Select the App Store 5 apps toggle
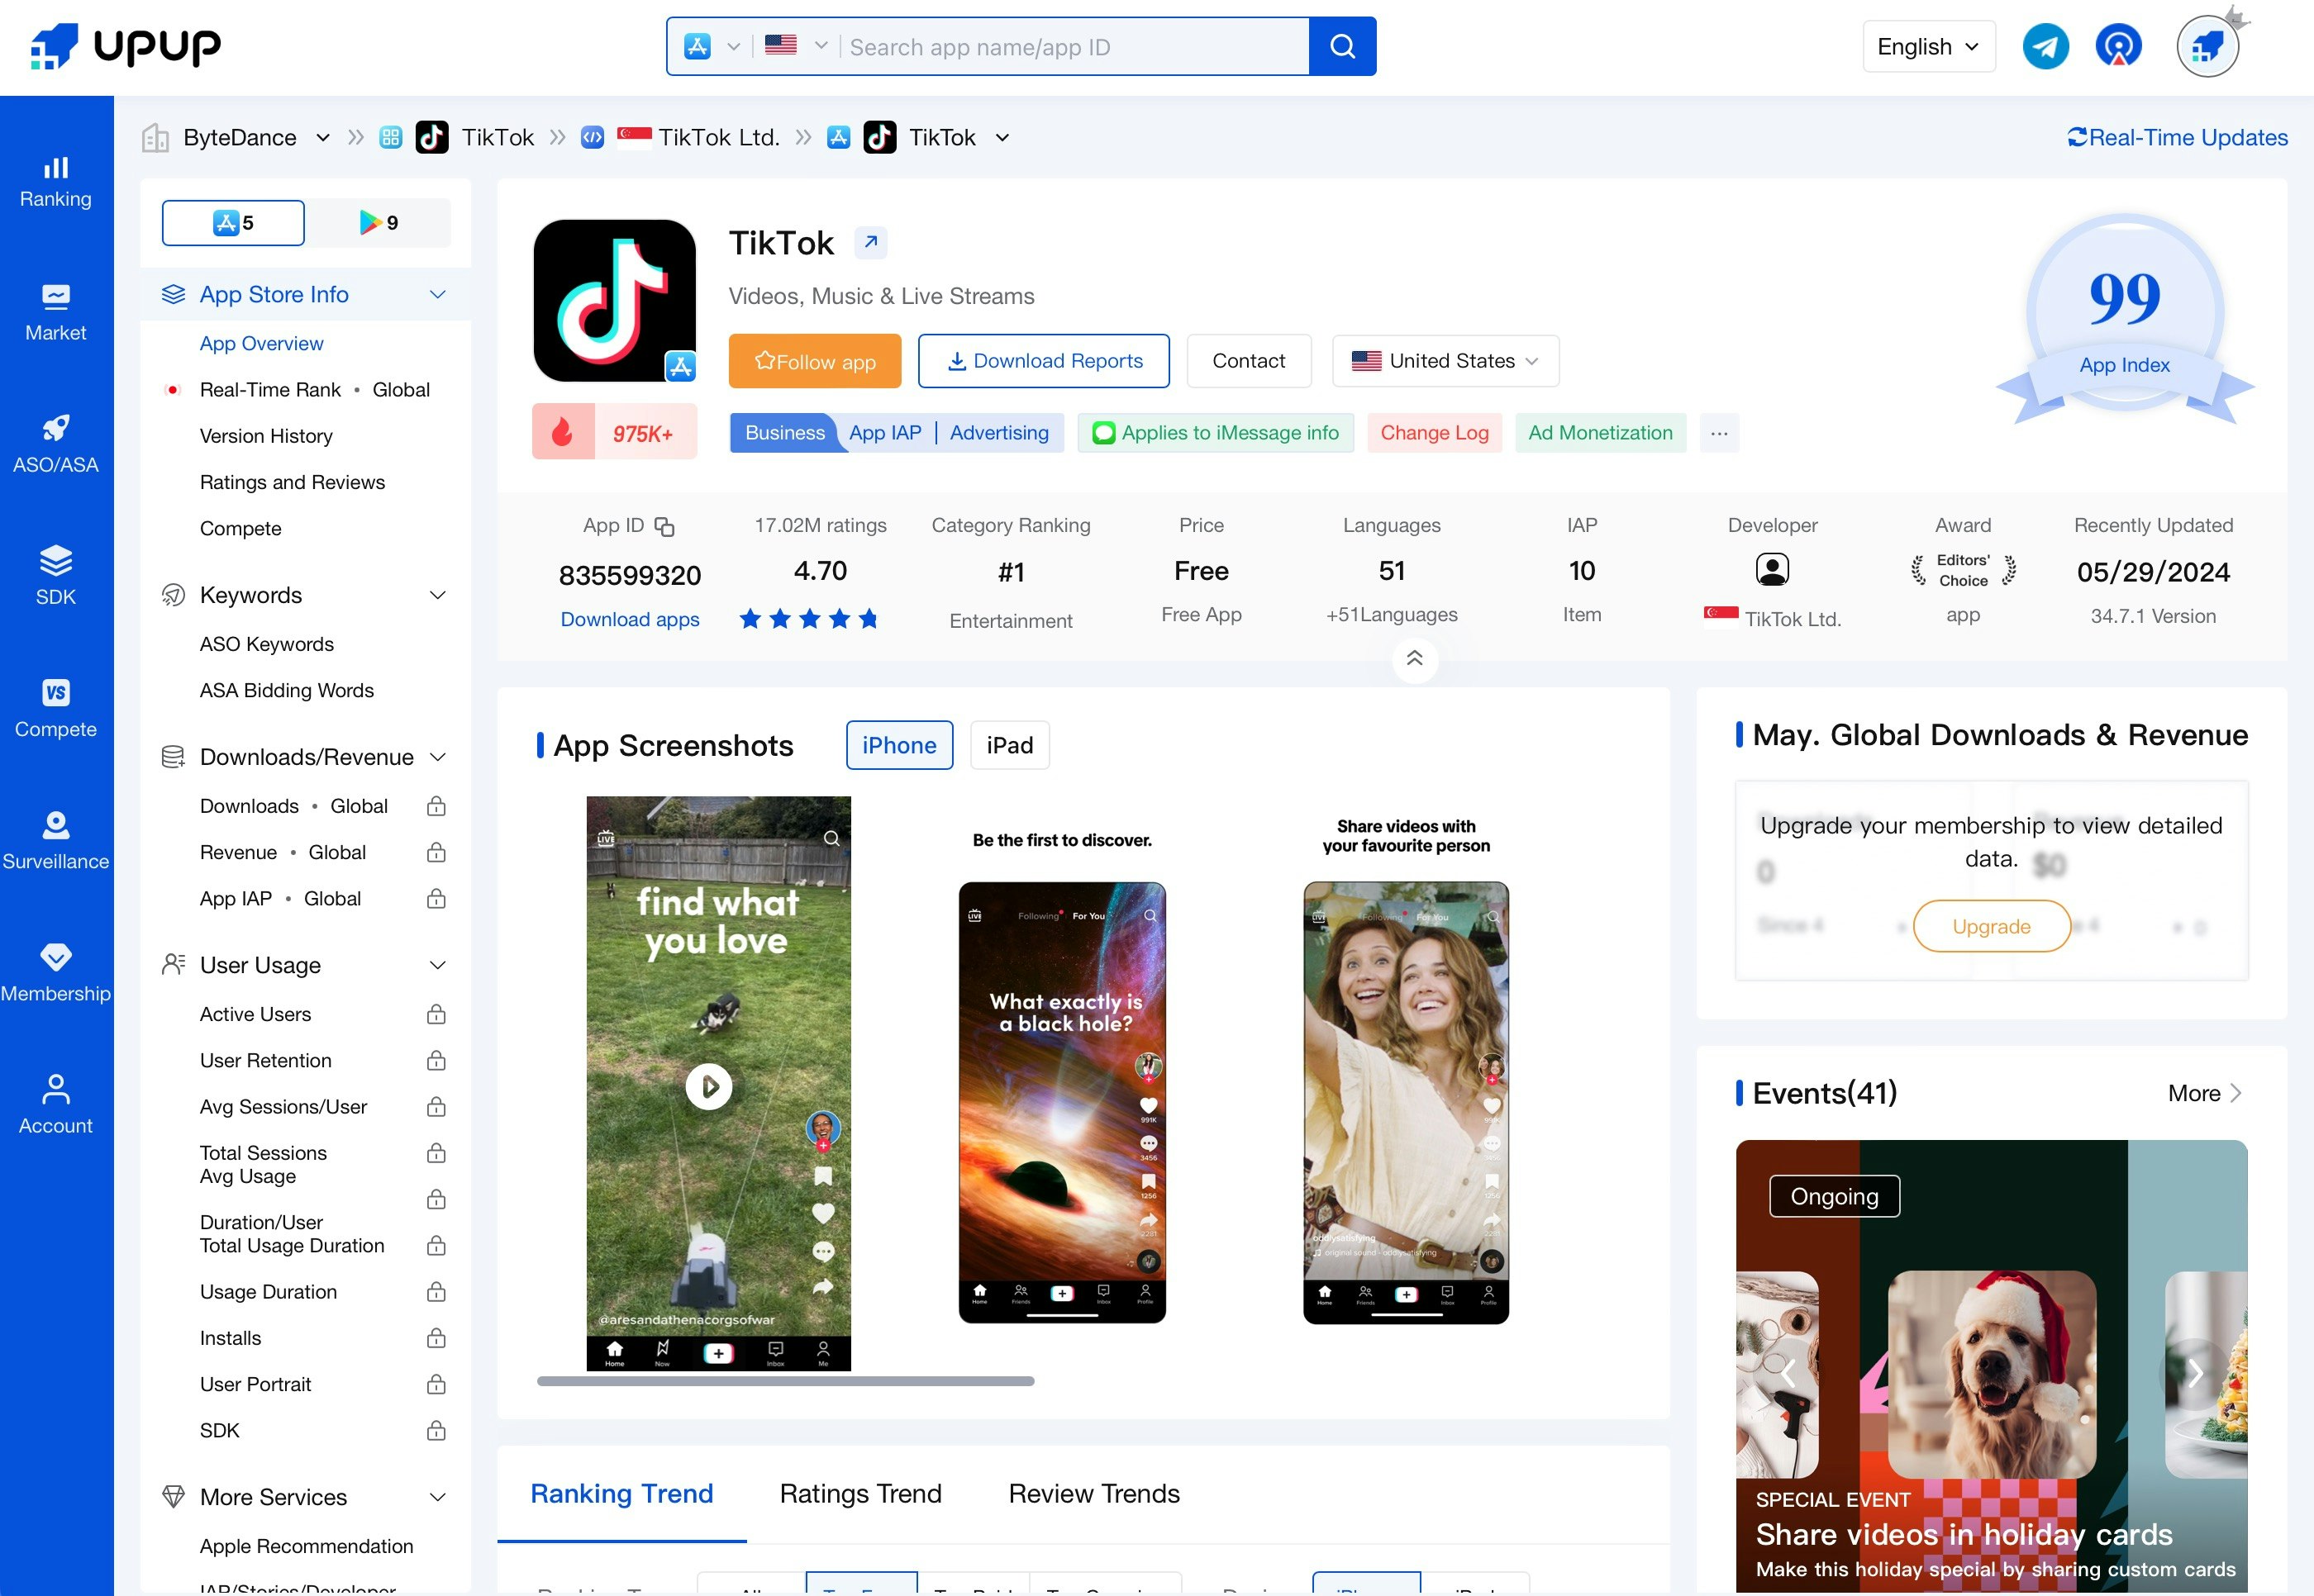This screenshot has width=2314, height=1596. [233, 223]
